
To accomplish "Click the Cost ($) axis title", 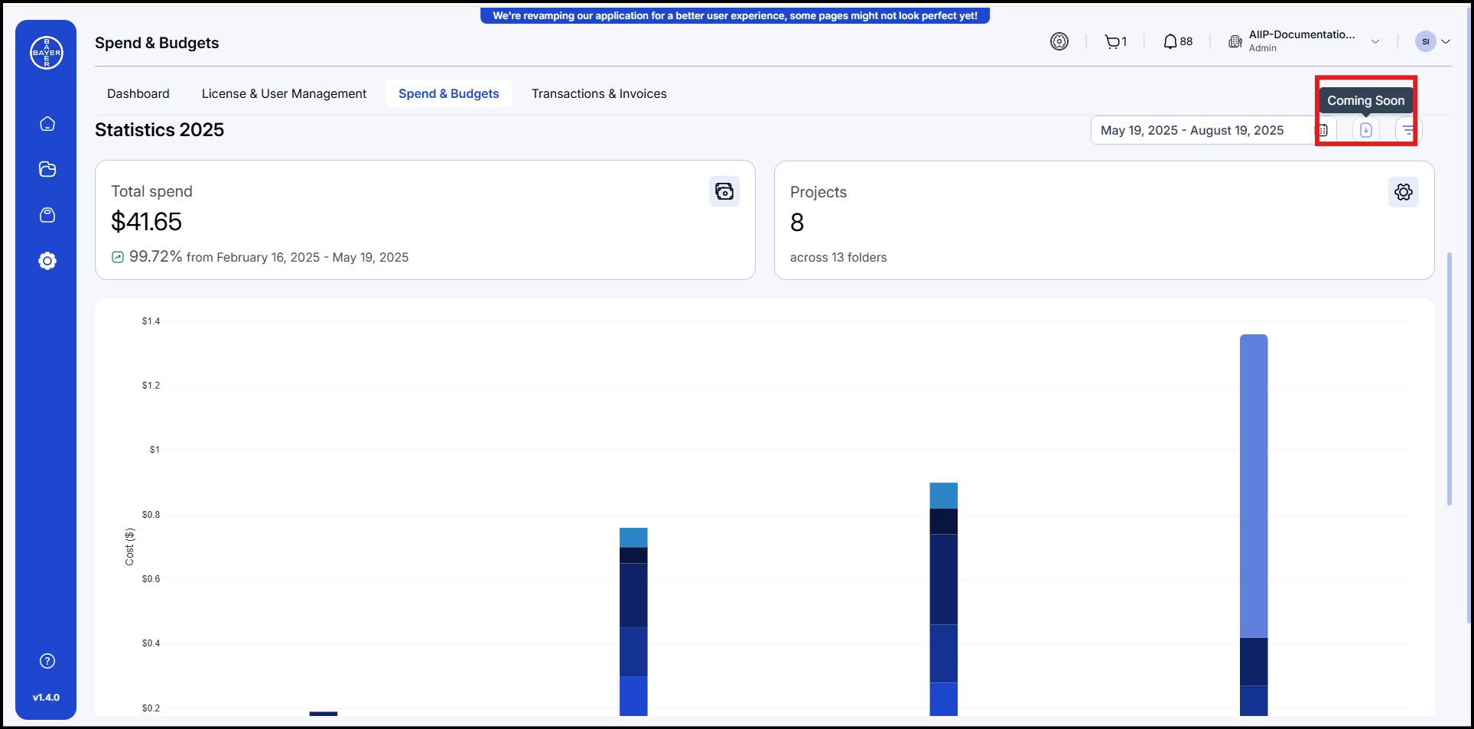I will [x=129, y=547].
